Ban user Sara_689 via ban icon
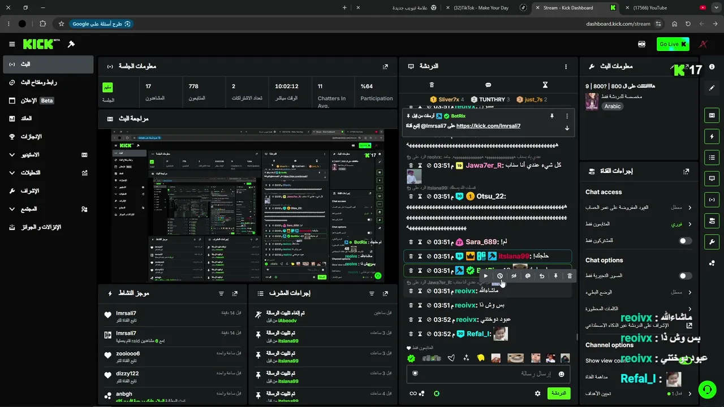 tap(429, 242)
